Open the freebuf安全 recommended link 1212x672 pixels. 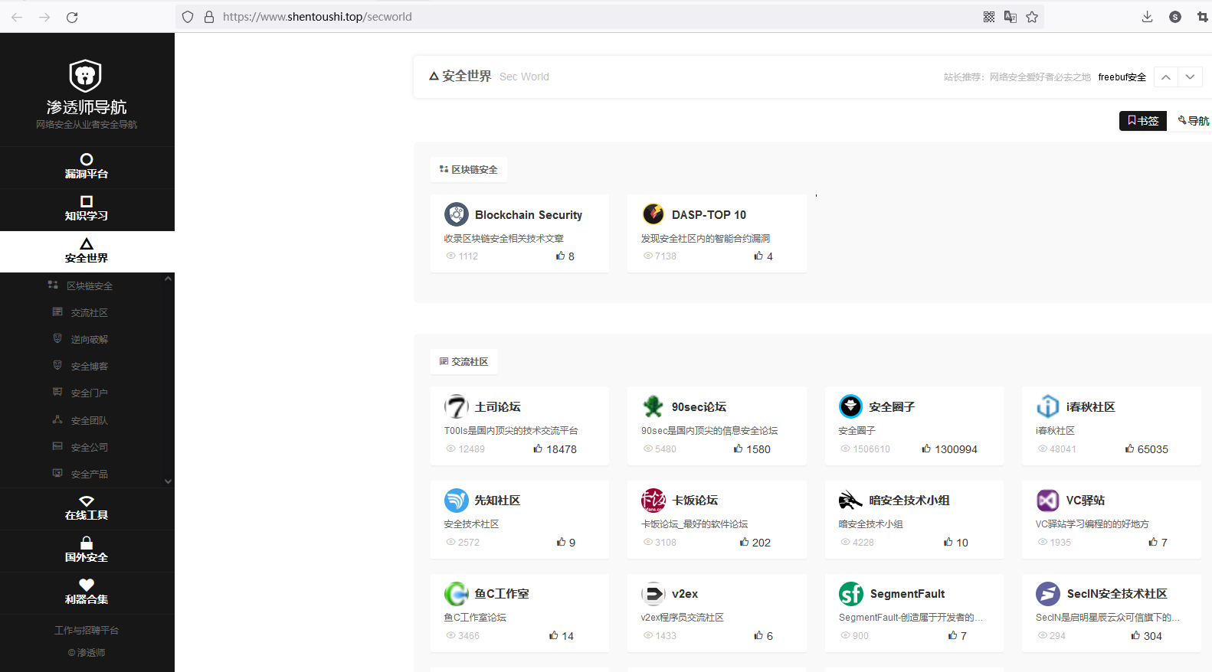1122,77
